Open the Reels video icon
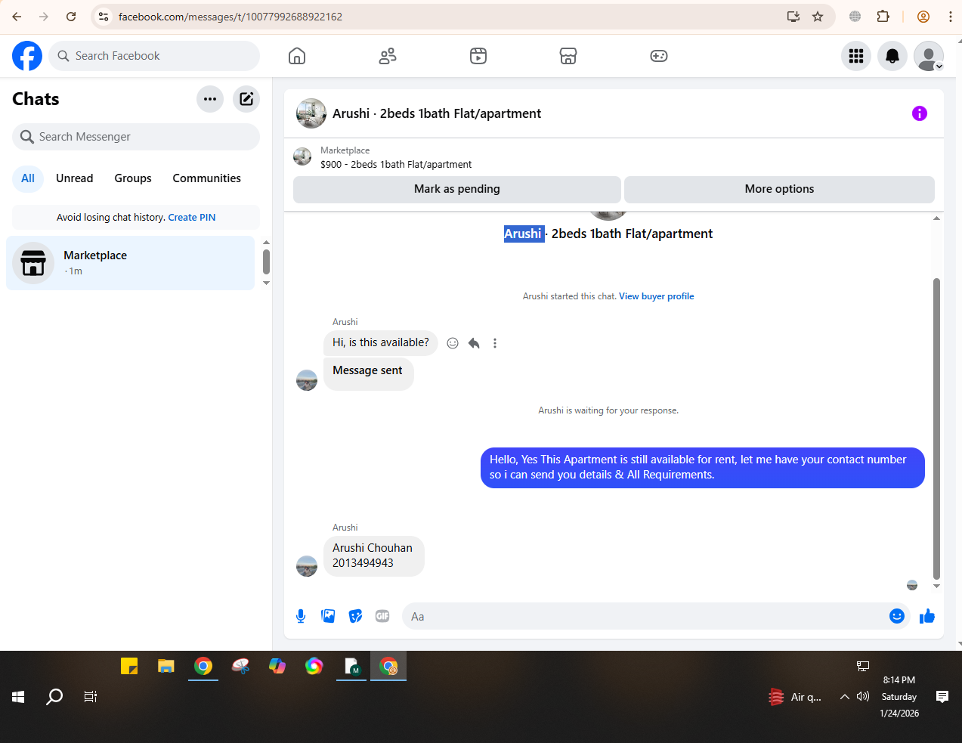 tap(478, 56)
